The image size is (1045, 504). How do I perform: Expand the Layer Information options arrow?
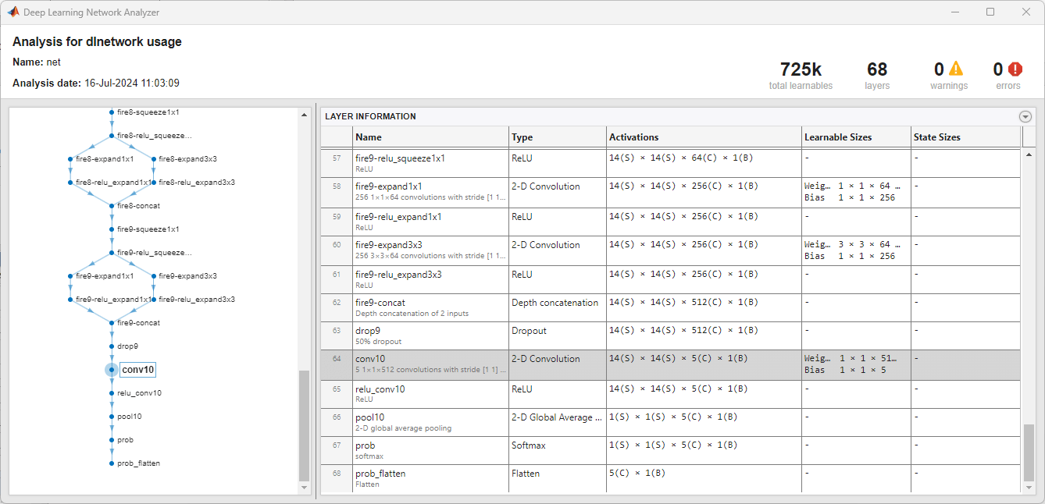1025,116
